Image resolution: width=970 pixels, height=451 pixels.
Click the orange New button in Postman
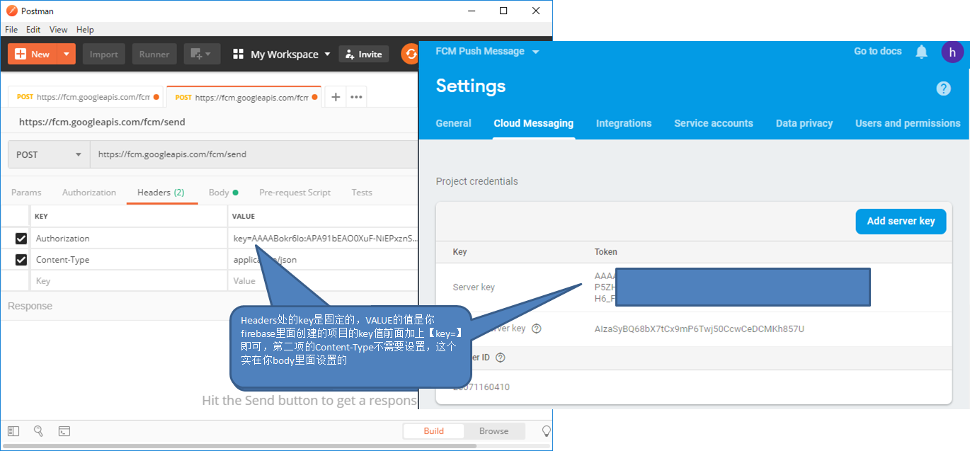pos(33,54)
